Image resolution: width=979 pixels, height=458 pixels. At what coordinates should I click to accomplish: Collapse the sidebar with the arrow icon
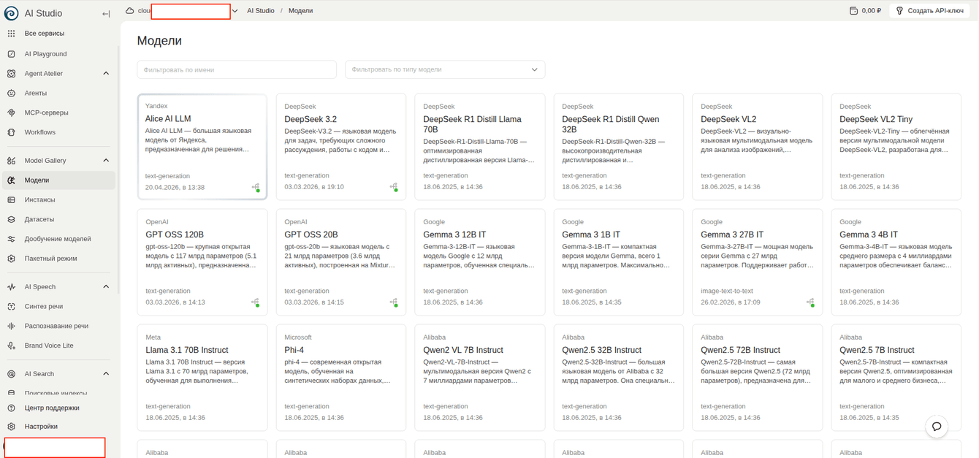tap(106, 13)
